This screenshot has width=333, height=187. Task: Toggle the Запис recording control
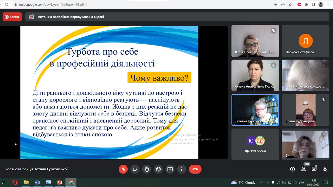click(x=12, y=17)
